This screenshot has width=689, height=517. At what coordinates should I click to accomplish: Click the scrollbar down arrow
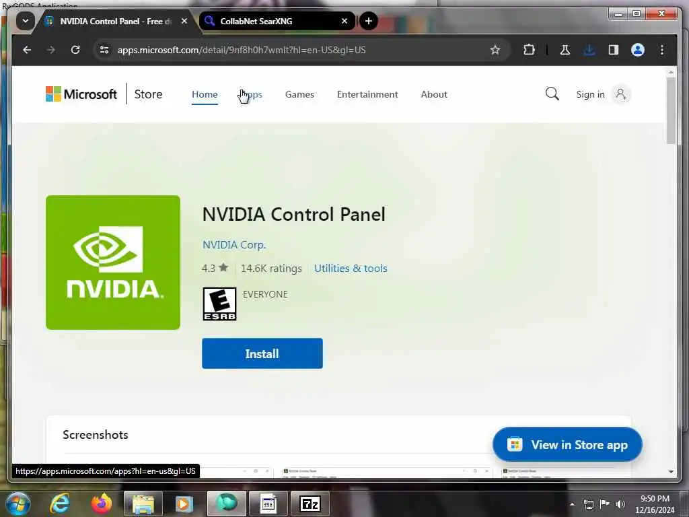coord(671,472)
